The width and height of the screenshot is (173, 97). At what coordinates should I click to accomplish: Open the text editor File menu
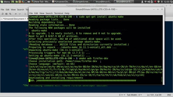[x=2, y=10]
